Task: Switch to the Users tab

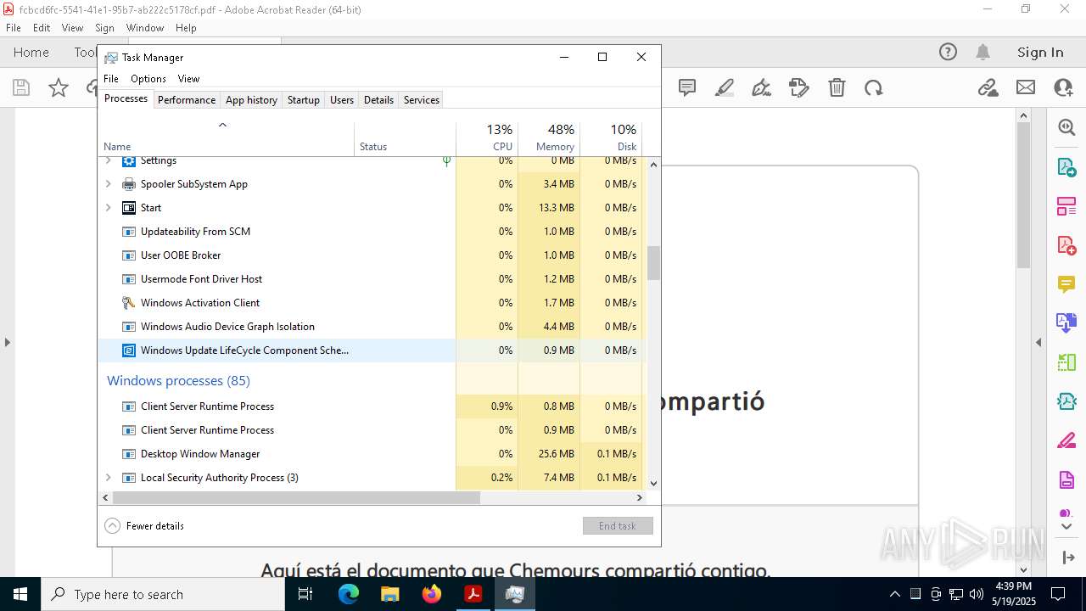Action: point(342,100)
